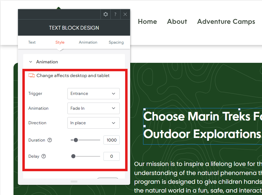Click the Our mission paragraph text

tap(198, 177)
